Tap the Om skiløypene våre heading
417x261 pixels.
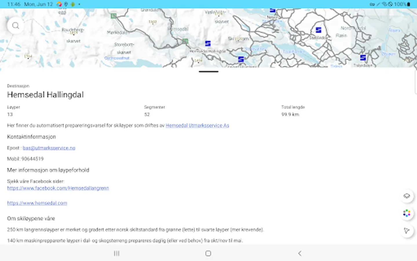31,219
